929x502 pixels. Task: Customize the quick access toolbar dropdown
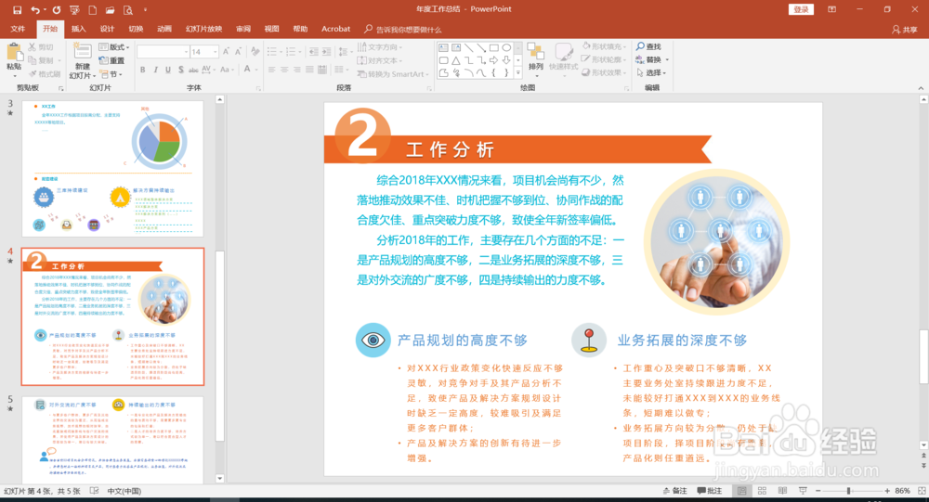tap(145, 9)
